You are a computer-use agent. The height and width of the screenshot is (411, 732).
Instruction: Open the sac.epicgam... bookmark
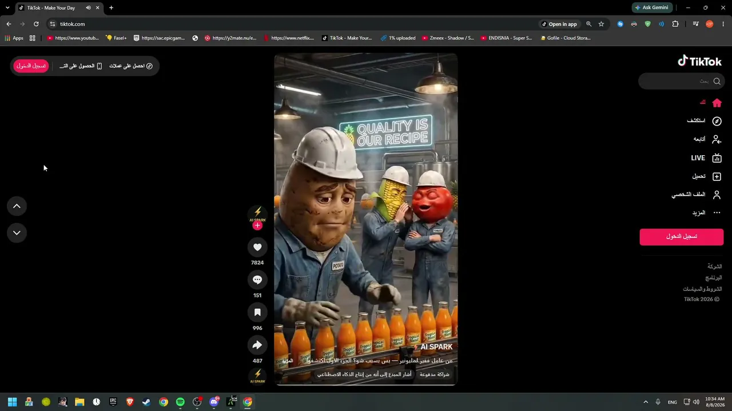pyautogui.click(x=159, y=38)
